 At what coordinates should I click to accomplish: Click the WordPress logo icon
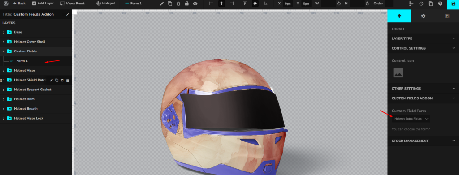(6, 4)
